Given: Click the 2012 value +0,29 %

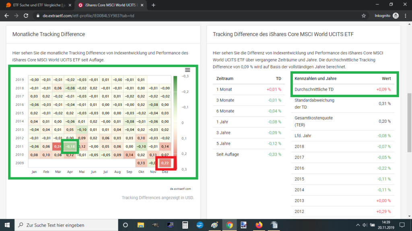Looking at the screenshot, I should 383,211.
